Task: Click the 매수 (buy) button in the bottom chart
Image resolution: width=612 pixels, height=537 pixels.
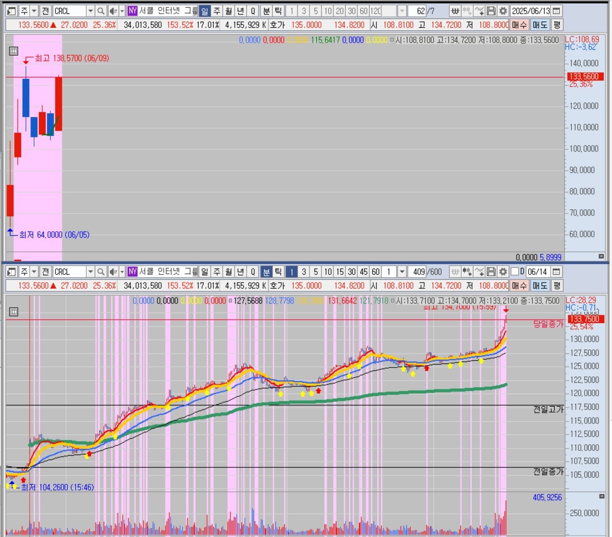Action: 519,286
